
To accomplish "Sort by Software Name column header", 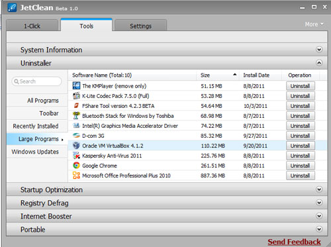I will coord(102,75).
